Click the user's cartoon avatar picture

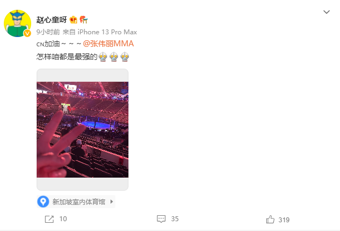click(x=17, y=23)
